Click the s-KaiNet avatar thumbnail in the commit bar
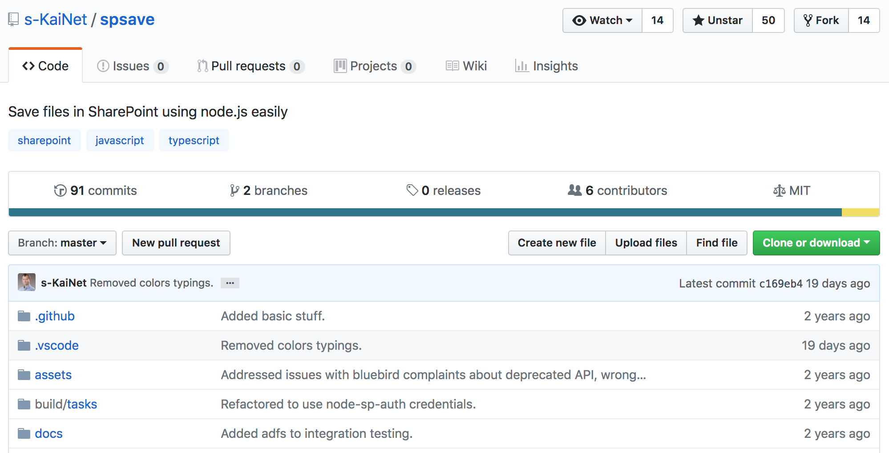Screen dimensions: 889x453 tap(27, 283)
